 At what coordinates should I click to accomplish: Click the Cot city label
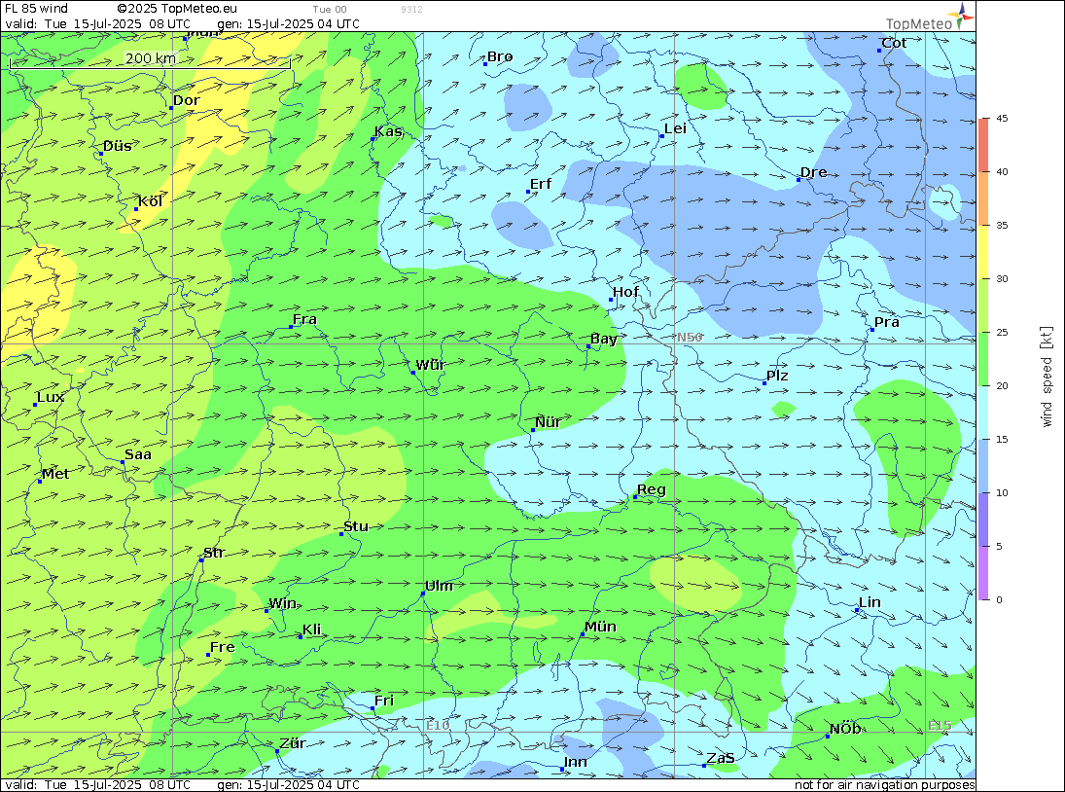pyautogui.click(x=894, y=44)
